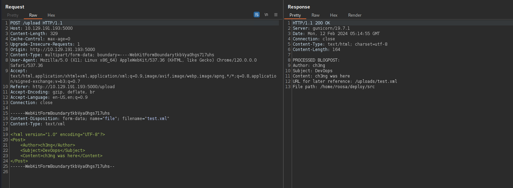Click the 'Origin: http://10.129.191.193:5000' header

(53, 50)
